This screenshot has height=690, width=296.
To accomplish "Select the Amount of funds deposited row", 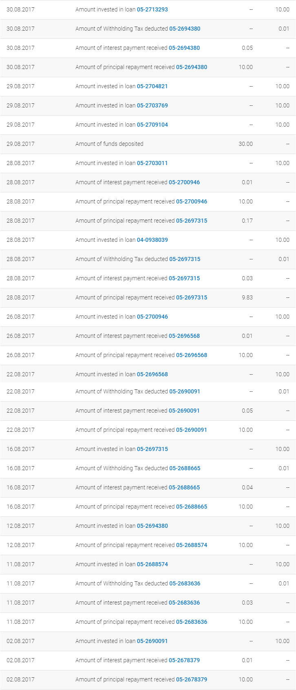I will point(148,144).
